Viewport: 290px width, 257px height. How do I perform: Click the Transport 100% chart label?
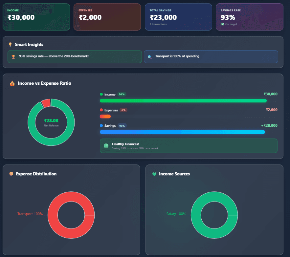coord(30,214)
